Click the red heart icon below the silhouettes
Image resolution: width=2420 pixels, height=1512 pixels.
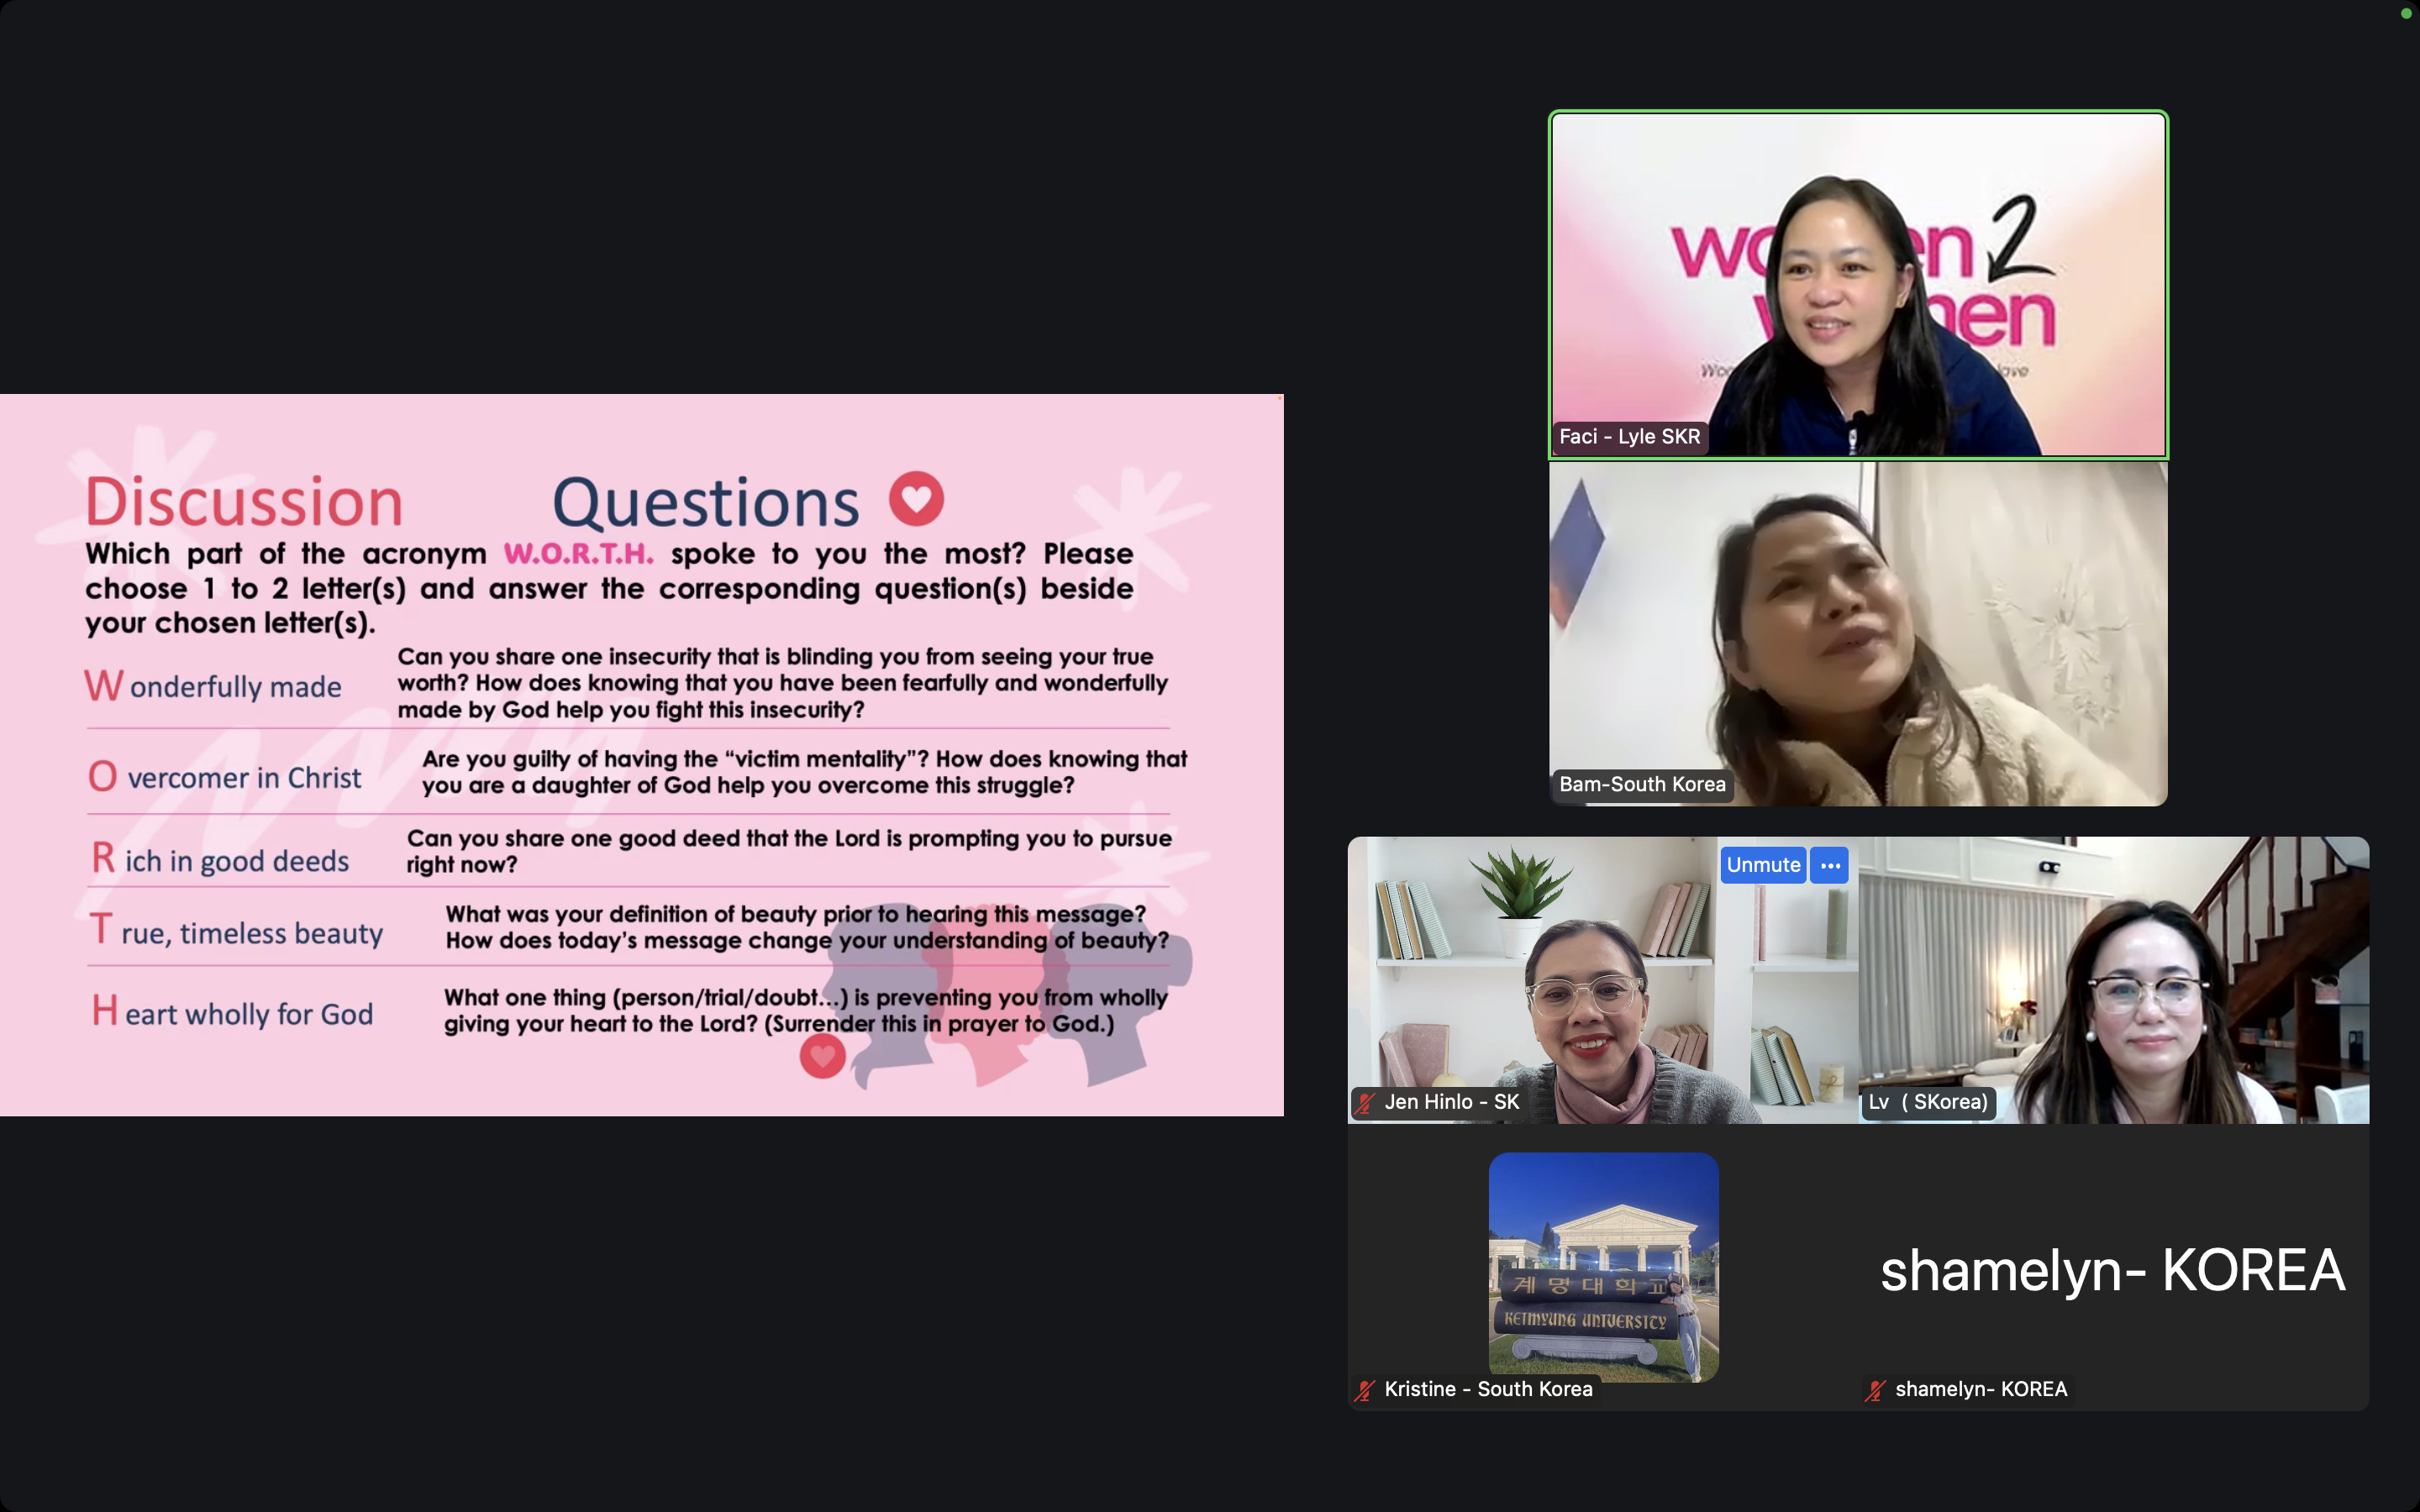[x=822, y=1056]
